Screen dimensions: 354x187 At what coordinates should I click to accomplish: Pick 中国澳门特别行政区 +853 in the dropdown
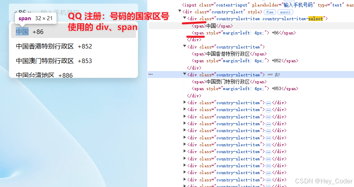pos(73,61)
